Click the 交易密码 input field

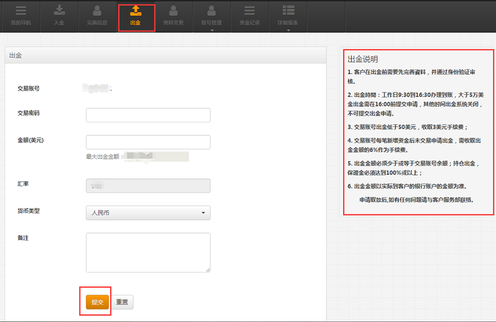[148, 115]
